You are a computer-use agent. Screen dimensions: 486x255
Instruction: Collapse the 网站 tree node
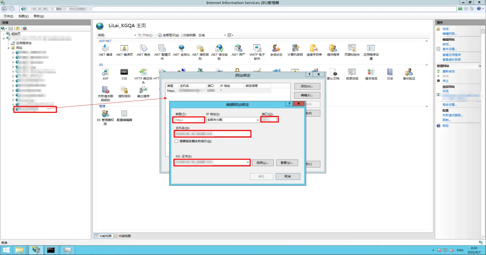coord(8,48)
